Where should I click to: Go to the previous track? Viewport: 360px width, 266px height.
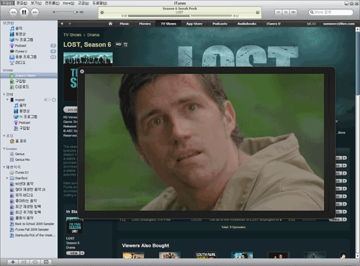click(x=13, y=12)
